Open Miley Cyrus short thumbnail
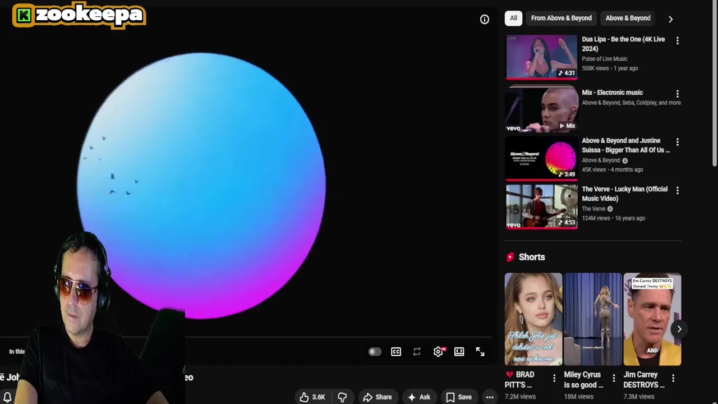Screen dimensions: 718x404 [593, 319]
